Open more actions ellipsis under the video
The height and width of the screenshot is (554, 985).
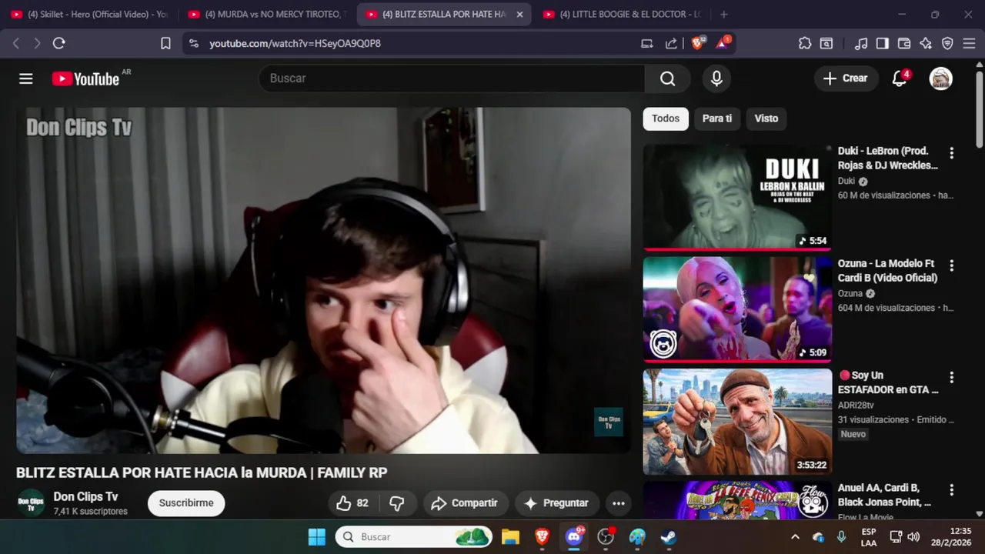point(618,503)
